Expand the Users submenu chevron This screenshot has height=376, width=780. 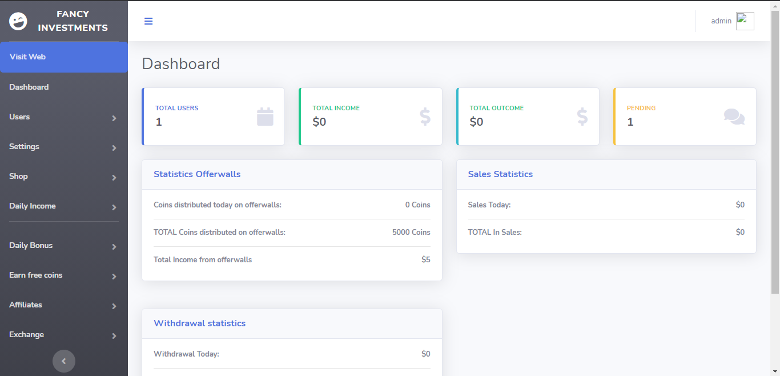[x=114, y=118]
